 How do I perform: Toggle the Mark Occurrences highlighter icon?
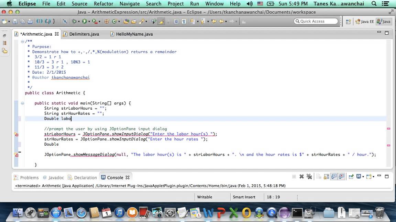161,22
